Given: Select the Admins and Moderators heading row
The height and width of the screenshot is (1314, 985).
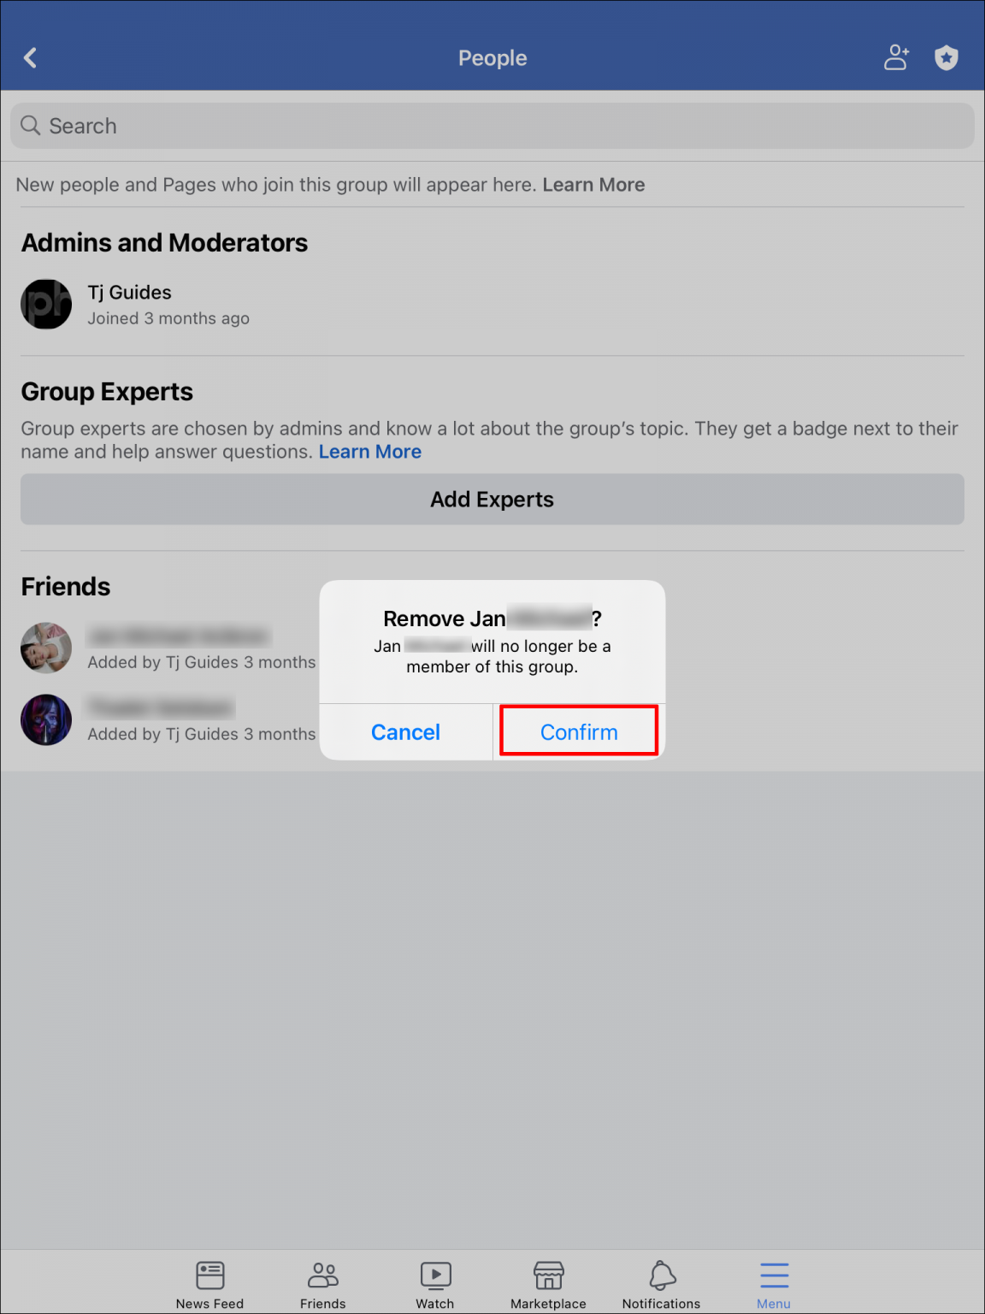Looking at the screenshot, I should coord(164,242).
